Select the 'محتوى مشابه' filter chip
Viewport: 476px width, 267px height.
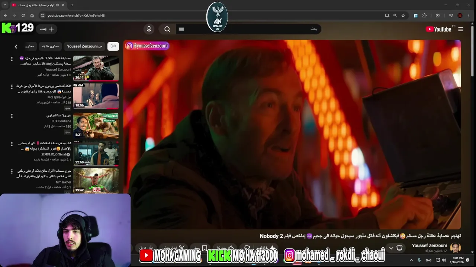click(x=50, y=46)
